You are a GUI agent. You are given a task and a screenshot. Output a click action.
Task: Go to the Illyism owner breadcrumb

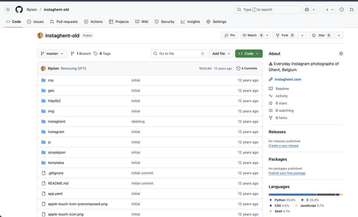pos(32,10)
